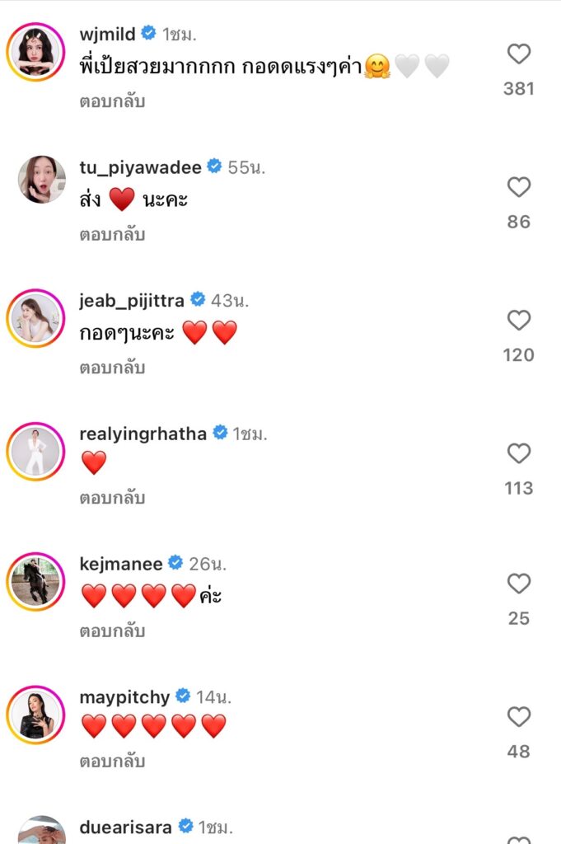Open wjmild's profile picture

[36, 51]
